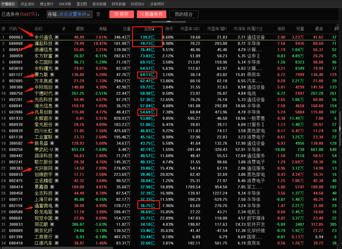Click the 点击设置条件 link
This screenshot has height=249, width=342.
[x=72, y=14]
